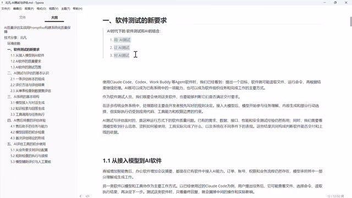Click list item 1. 用 AI测试
This screenshot has height=198, width=352.
click(x=122, y=40)
